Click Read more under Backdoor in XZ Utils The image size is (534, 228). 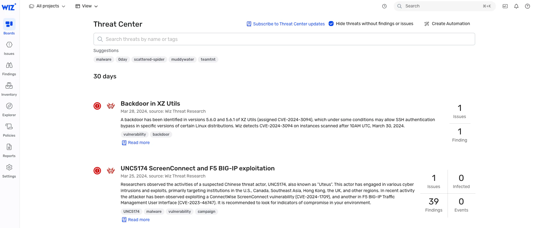coord(138,143)
